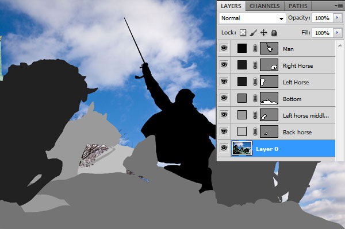This screenshot has height=229, width=345.
Task: Select the layer named Right Horse
Action: [x=298, y=65]
